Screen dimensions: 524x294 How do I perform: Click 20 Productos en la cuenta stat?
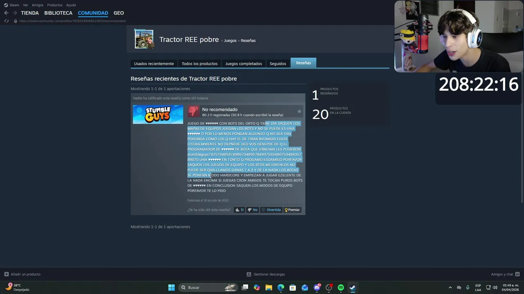(x=332, y=114)
